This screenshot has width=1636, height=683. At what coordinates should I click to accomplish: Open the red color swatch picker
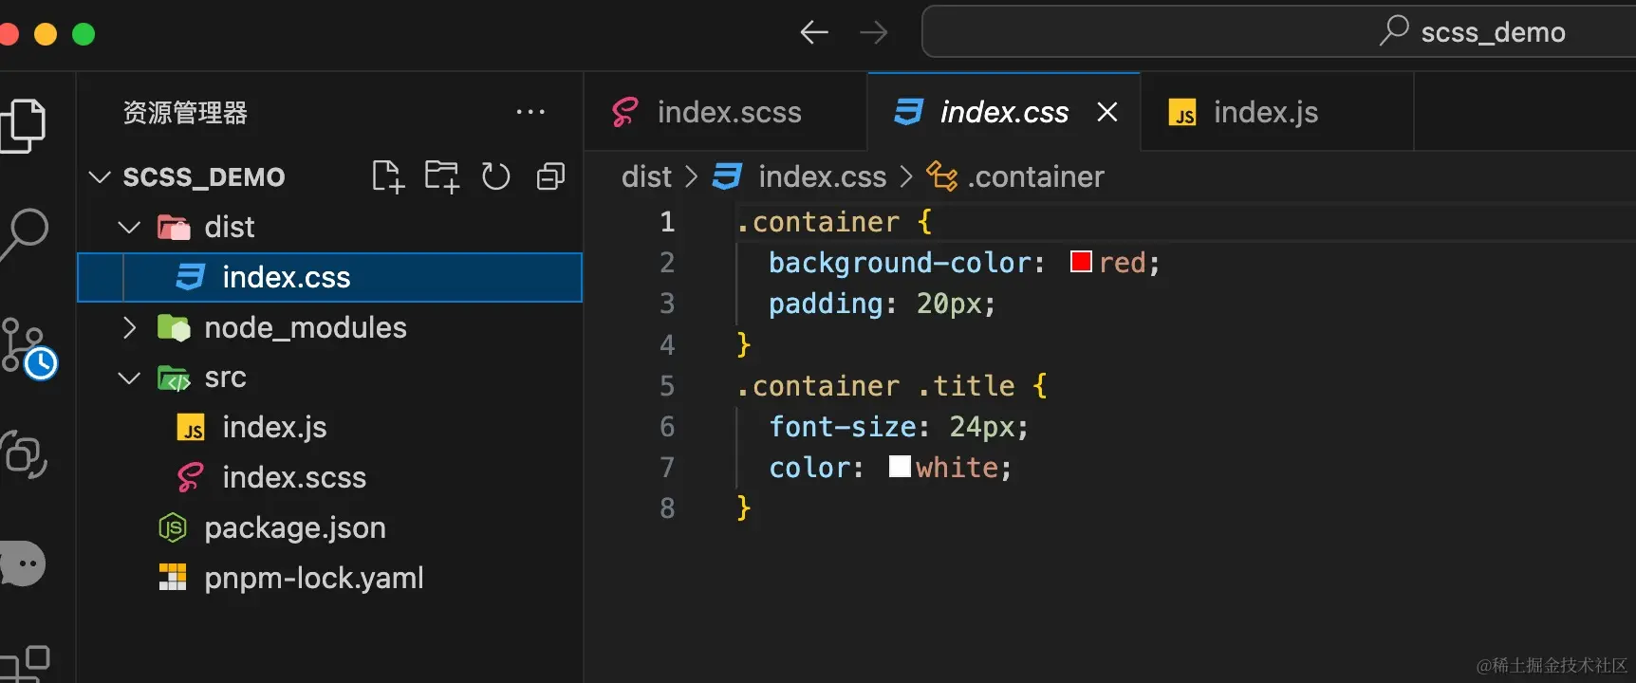point(1081,261)
